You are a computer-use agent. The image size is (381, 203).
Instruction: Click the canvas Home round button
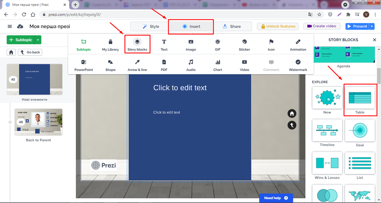(292, 114)
